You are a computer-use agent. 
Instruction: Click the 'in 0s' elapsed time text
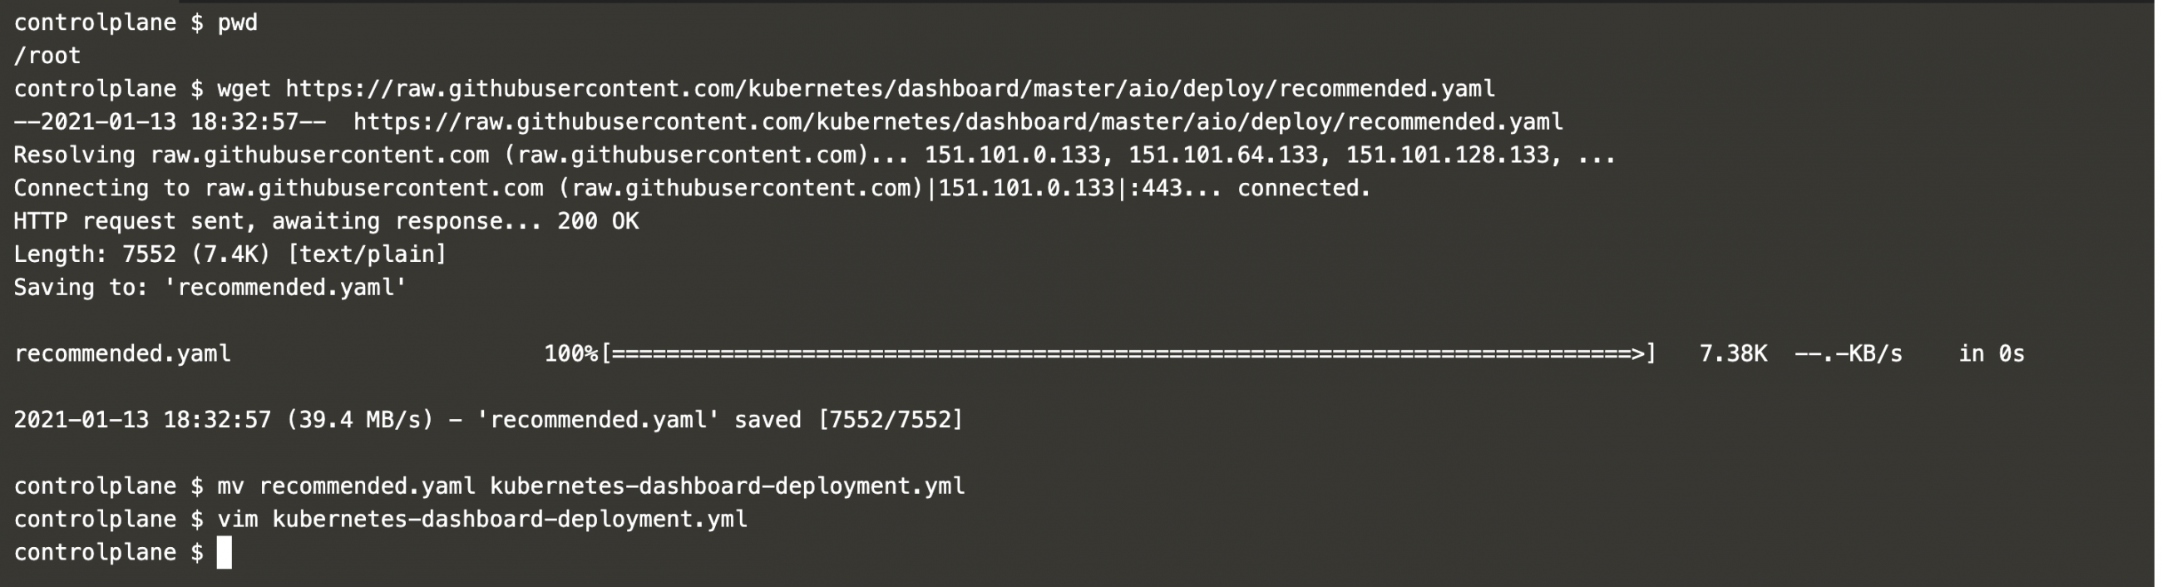pos(1992,353)
